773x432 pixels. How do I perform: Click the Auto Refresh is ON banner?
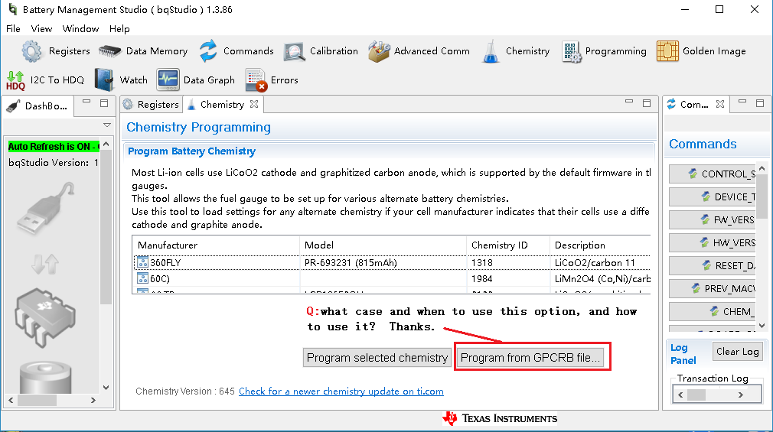coord(54,147)
